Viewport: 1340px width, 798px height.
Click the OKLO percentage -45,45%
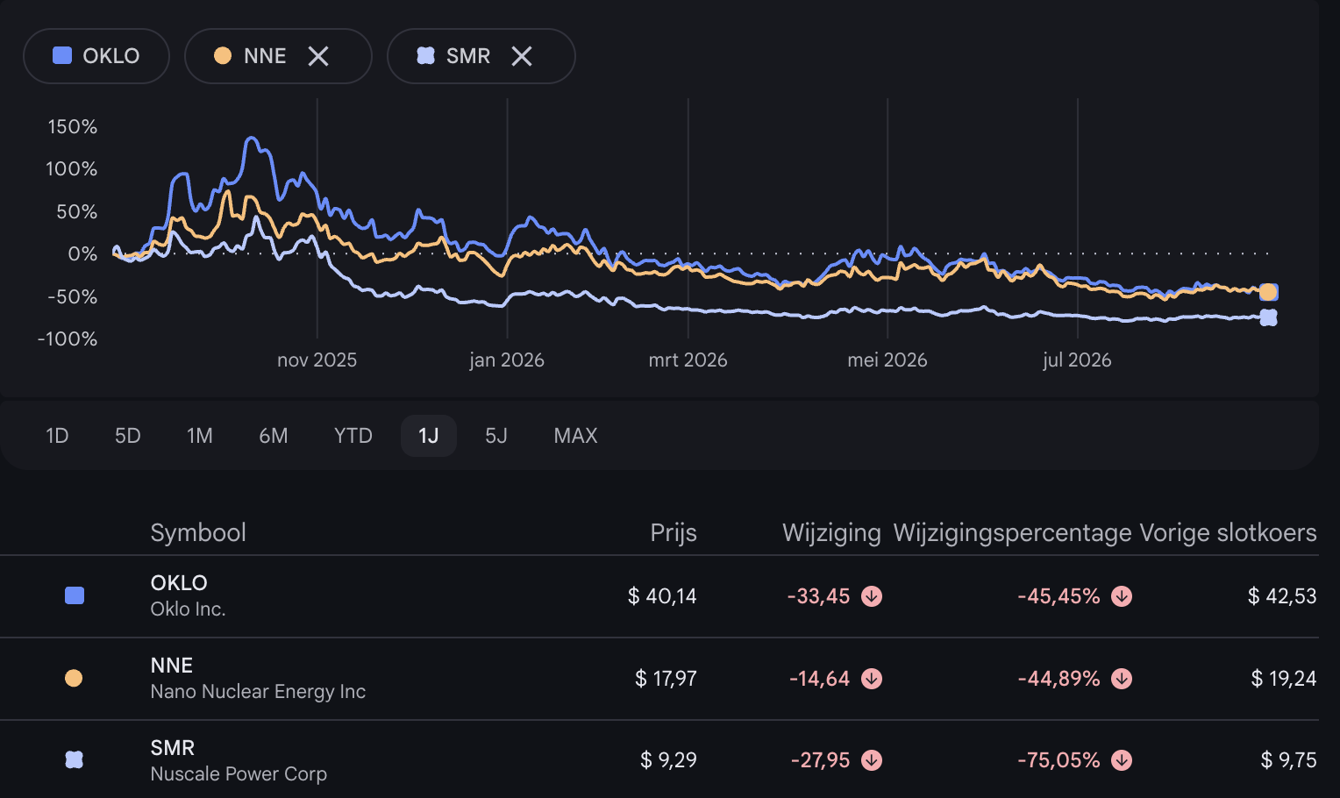[x=1058, y=596]
